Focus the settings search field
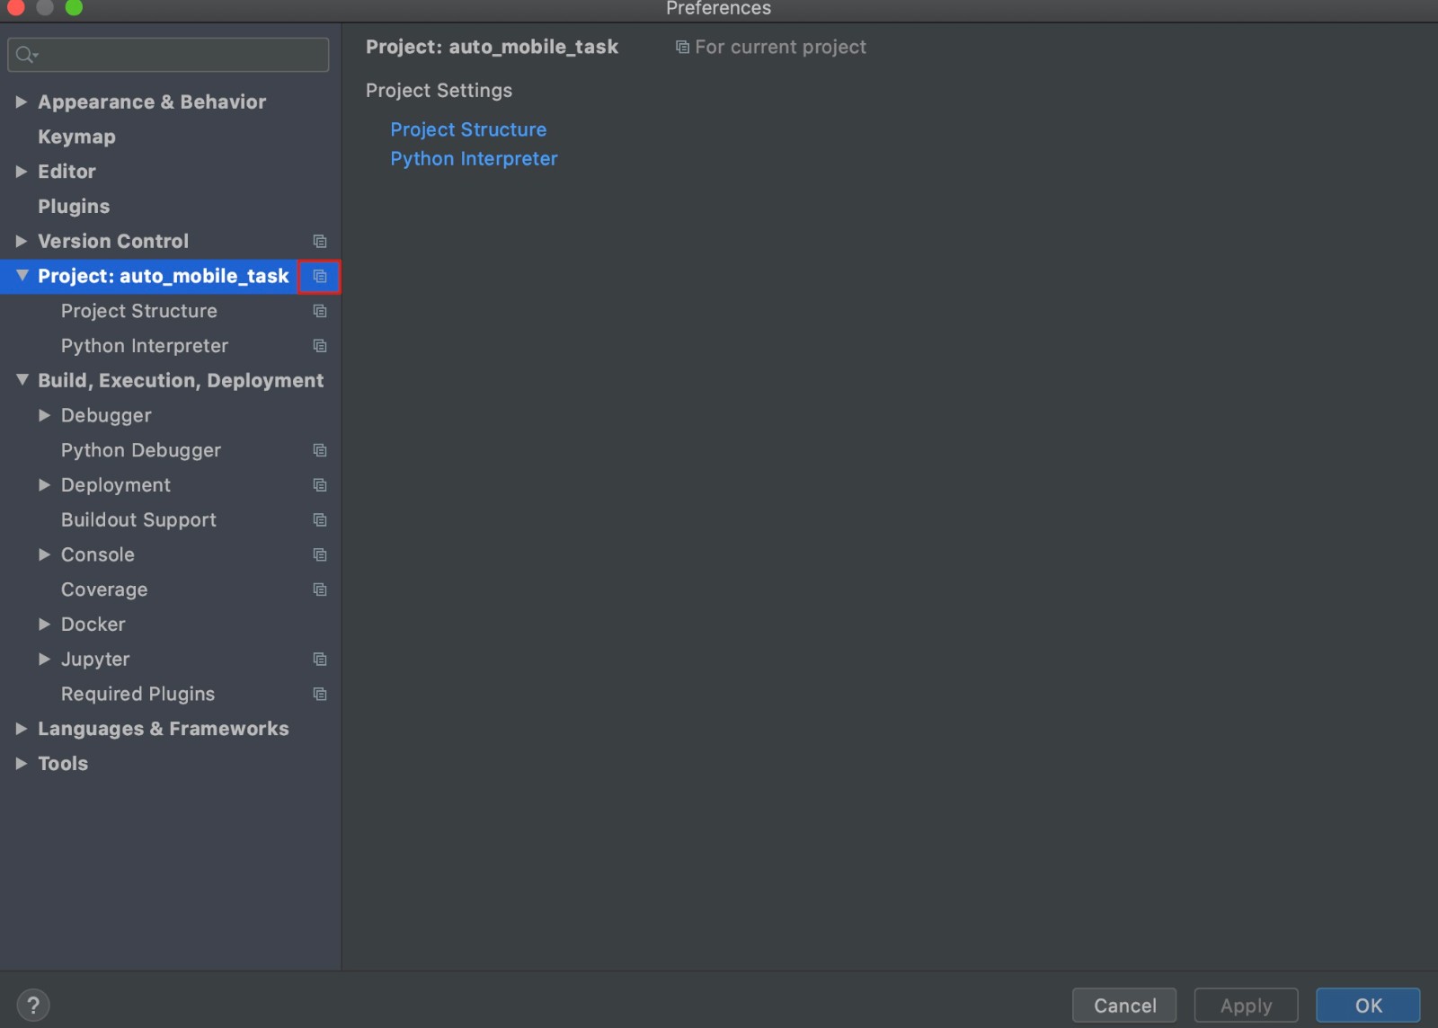The width and height of the screenshot is (1438, 1028). [168, 55]
